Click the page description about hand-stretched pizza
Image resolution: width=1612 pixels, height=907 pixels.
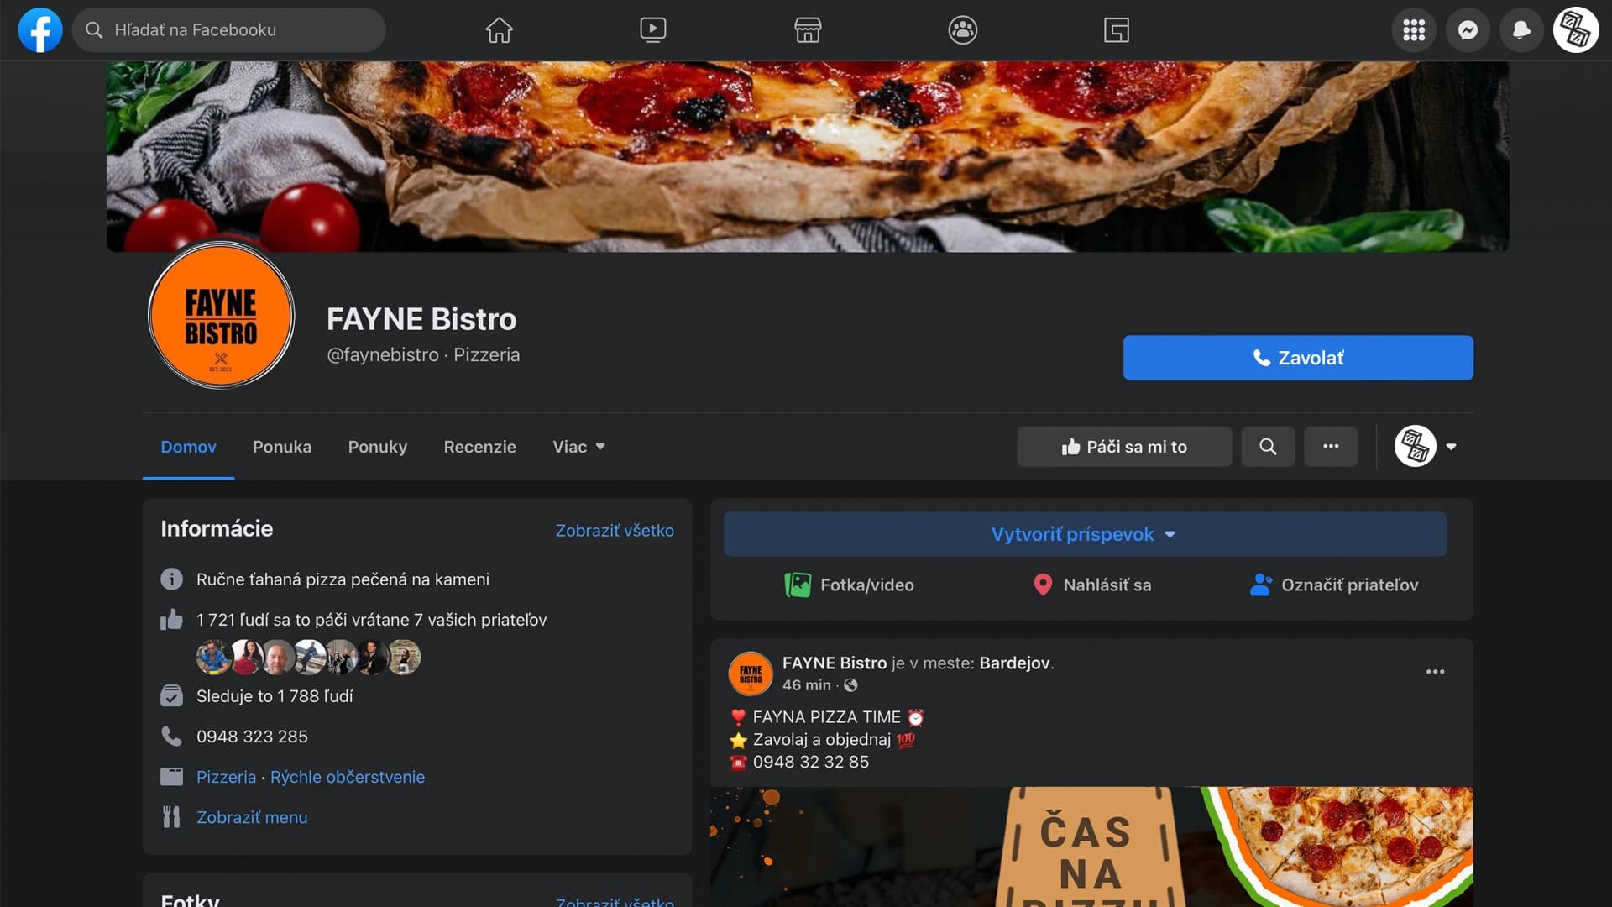[343, 579]
